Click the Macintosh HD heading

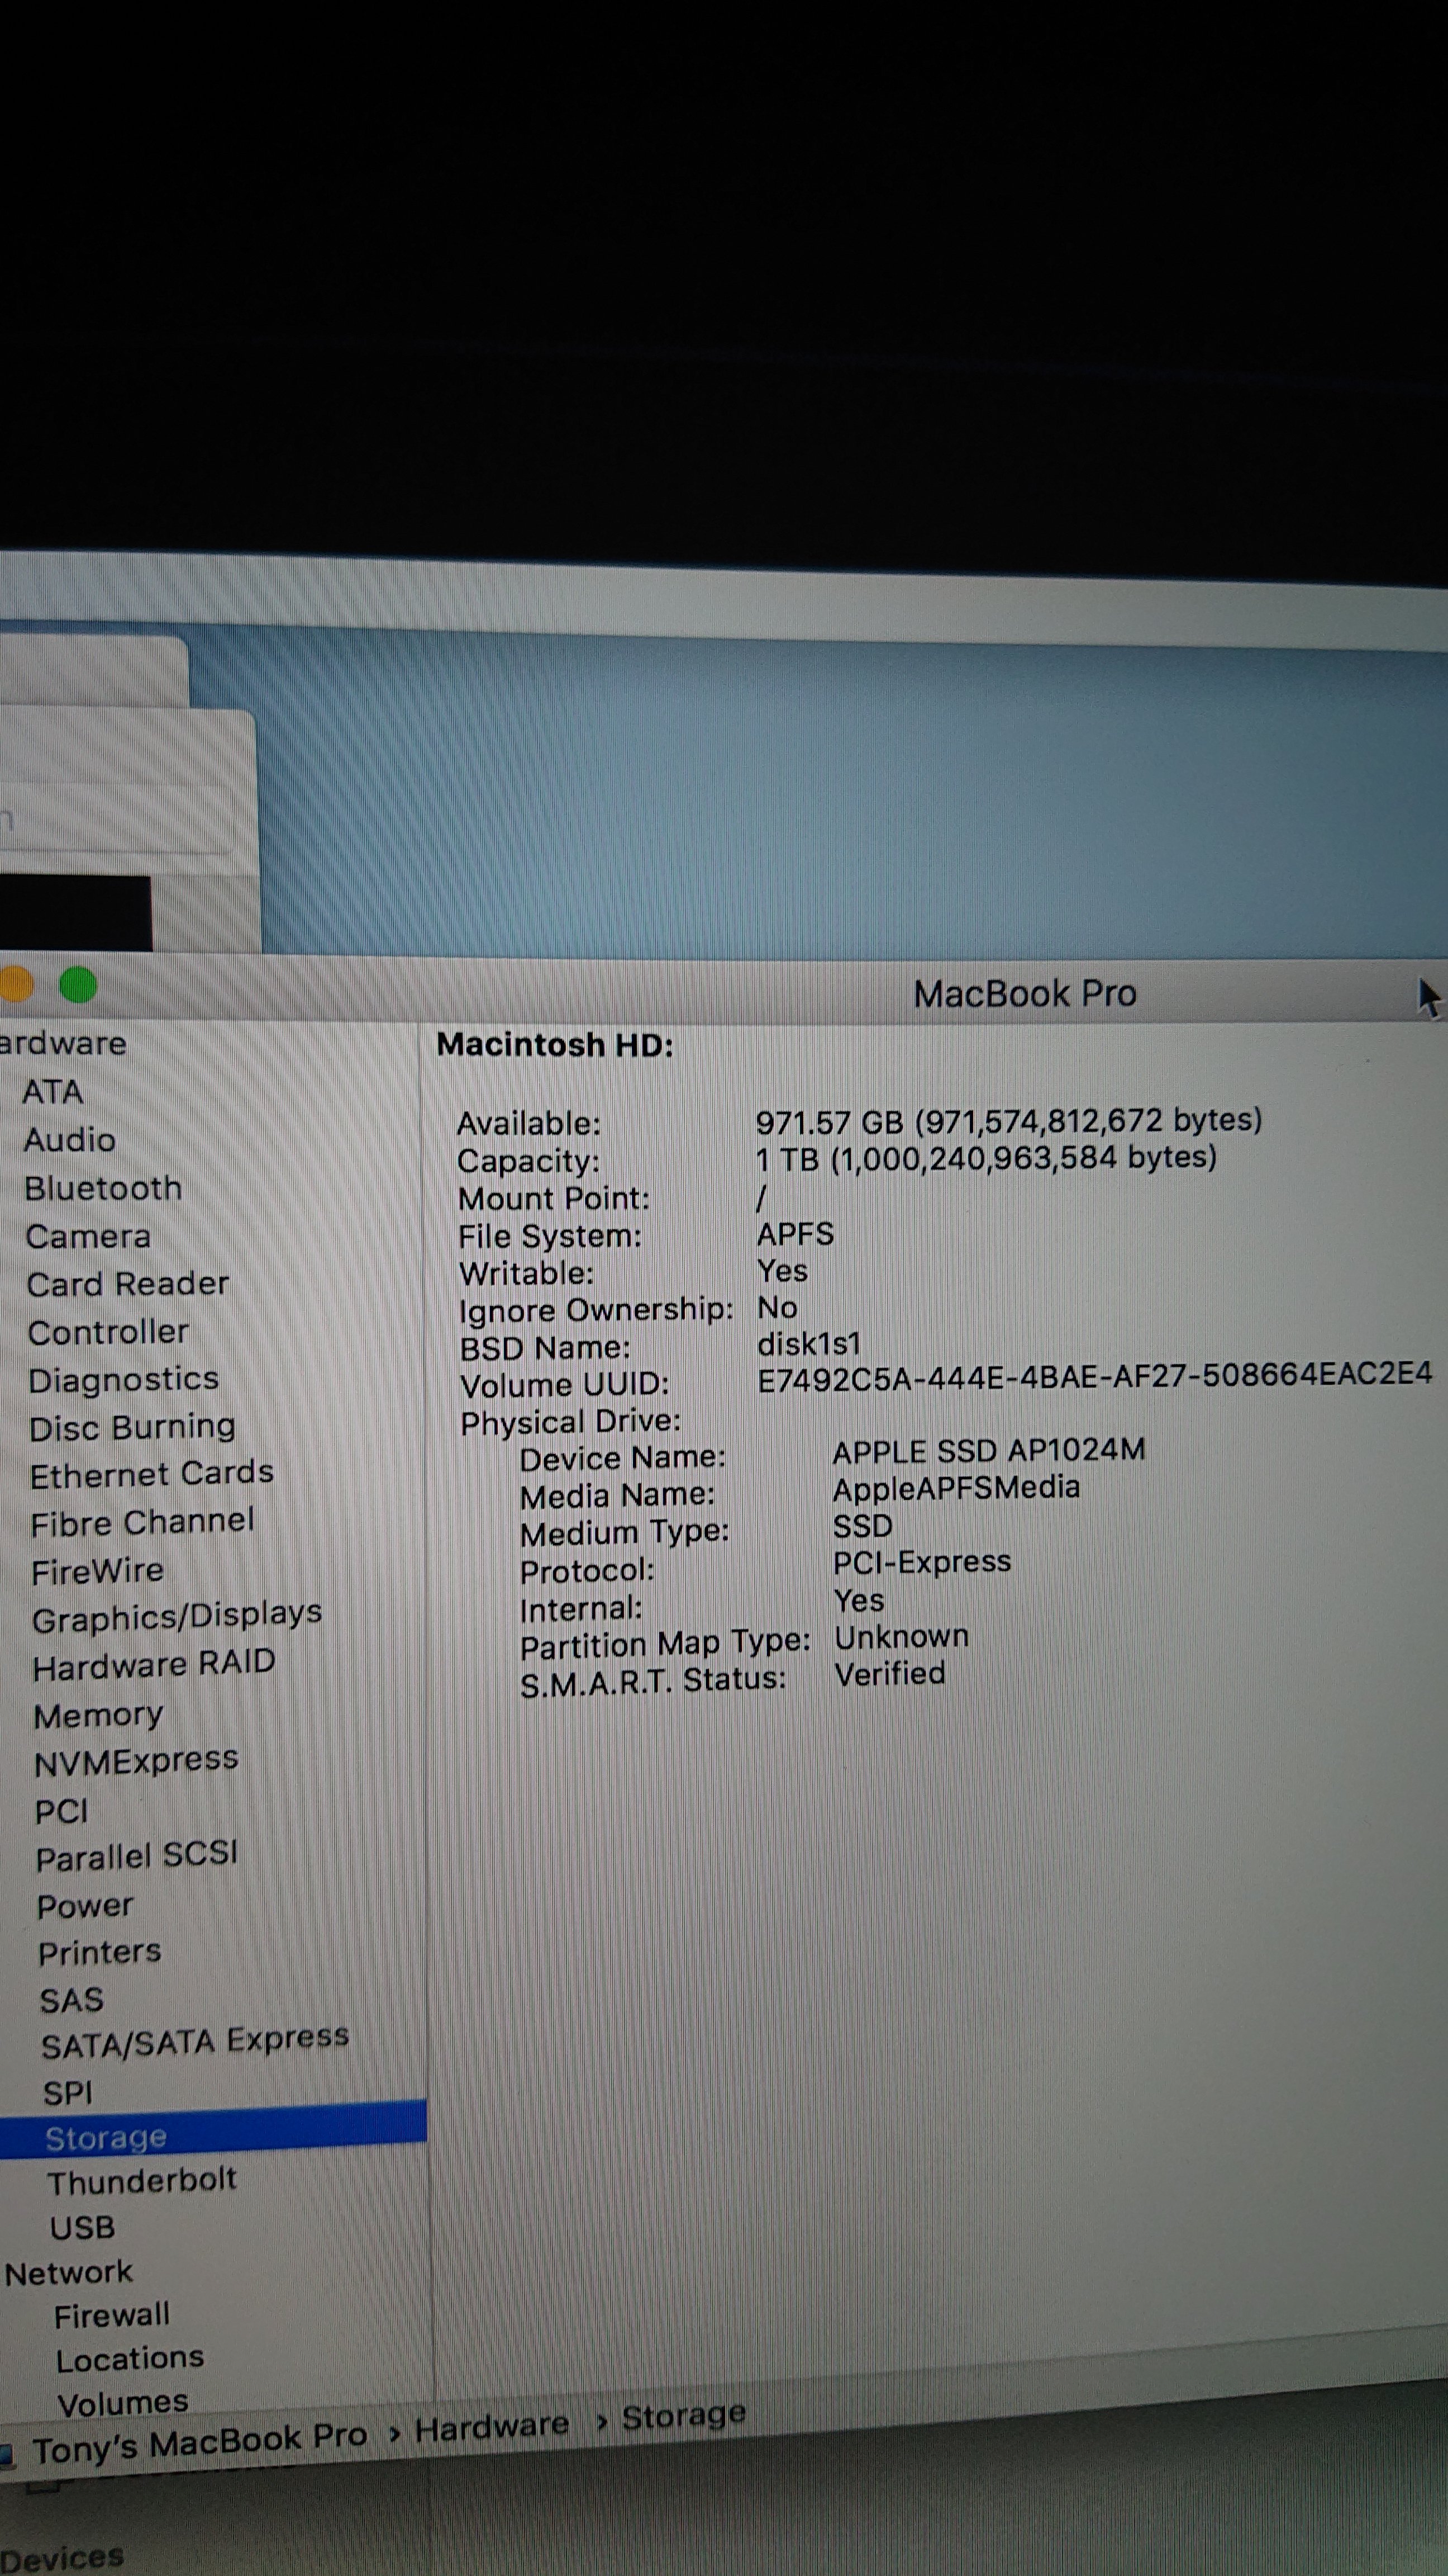pos(555,1045)
